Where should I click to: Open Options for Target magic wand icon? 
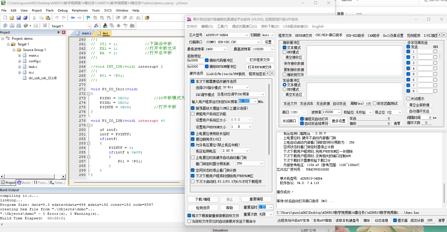(x=96, y=26)
